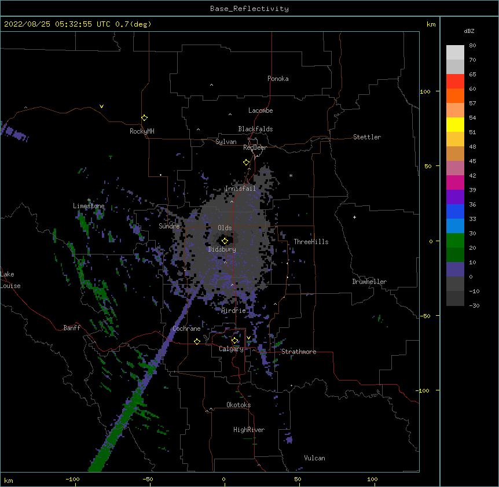
Task: Click the 100 tick label on the right axis
Action: coord(425,91)
